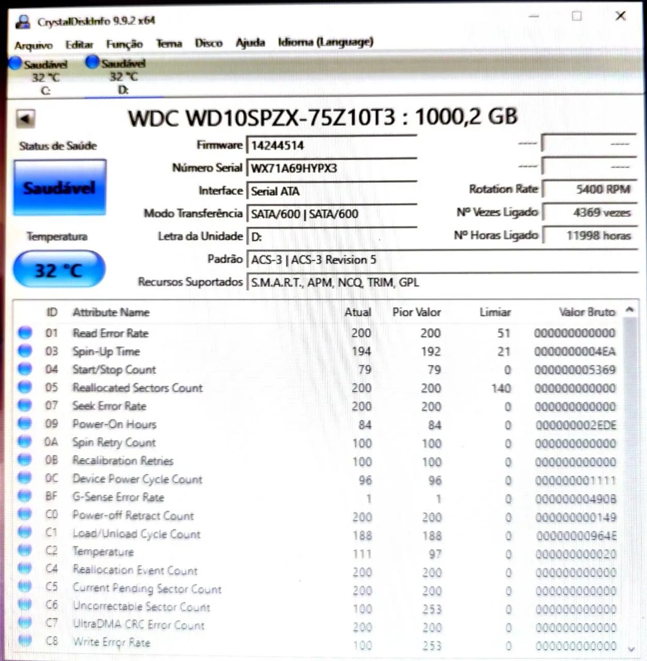Open the Arquivo menu

(34, 45)
